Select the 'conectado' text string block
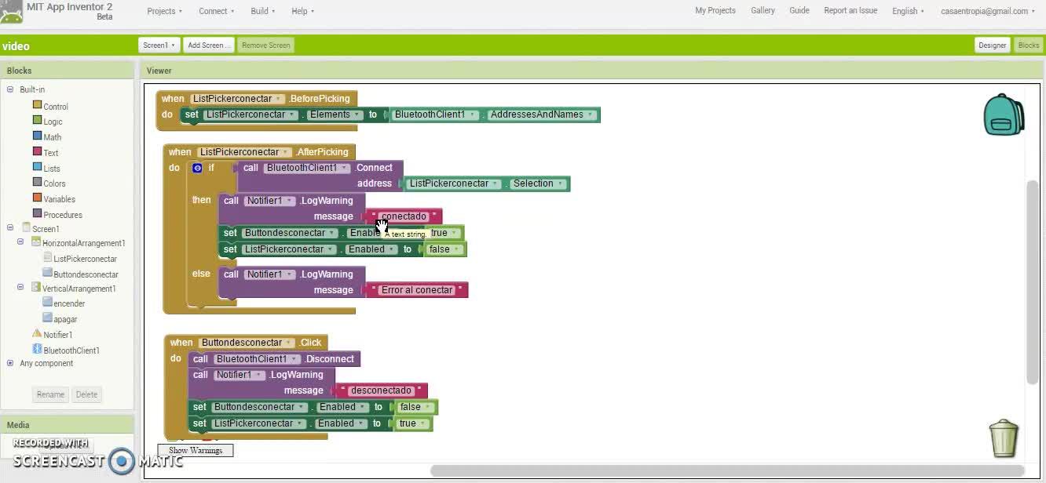The width and height of the screenshot is (1046, 483). [404, 216]
